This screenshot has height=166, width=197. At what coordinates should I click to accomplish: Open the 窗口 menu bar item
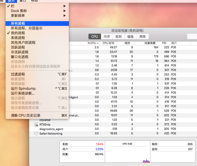23,1
